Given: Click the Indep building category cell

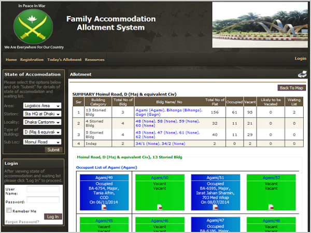Looking at the screenshot, I should click(98, 143).
